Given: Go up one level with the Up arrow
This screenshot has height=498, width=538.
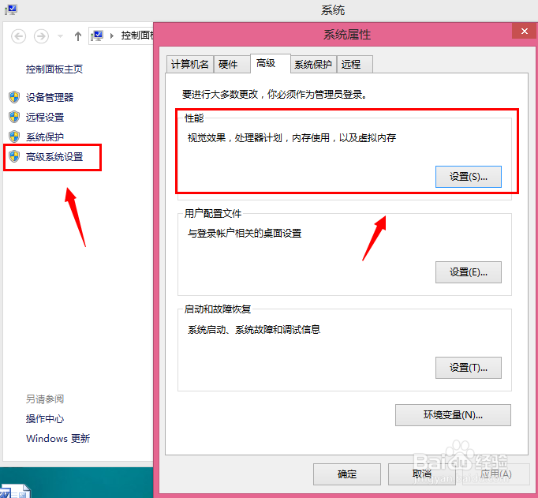Looking at the screenshot, I should coord(78,36).
